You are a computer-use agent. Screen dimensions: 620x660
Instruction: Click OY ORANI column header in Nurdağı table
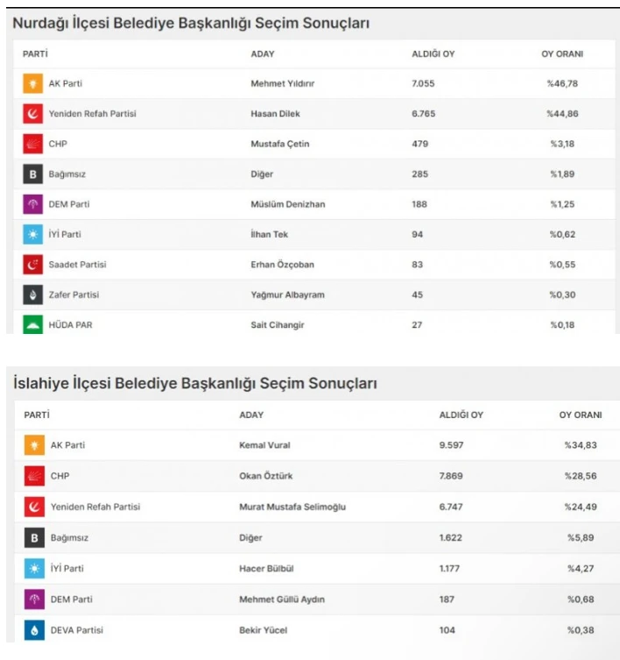click(x=562, y=54)
